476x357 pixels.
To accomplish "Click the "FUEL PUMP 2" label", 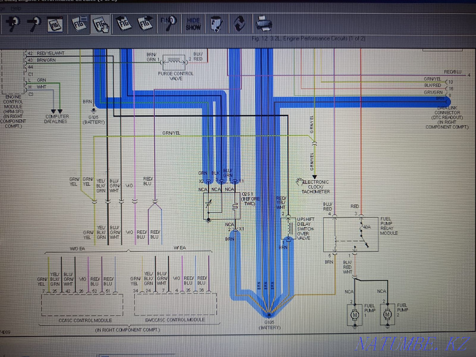I will (403, 310).
